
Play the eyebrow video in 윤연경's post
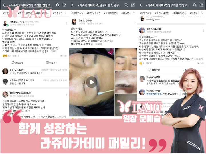tap(92, 82)
